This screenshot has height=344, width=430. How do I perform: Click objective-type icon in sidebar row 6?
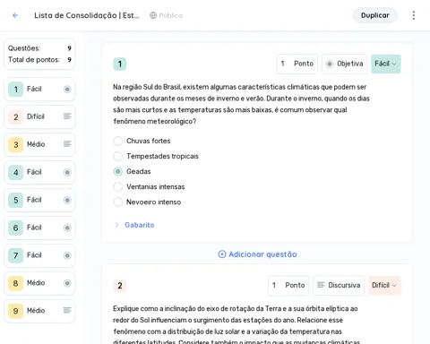pos(67,228)
